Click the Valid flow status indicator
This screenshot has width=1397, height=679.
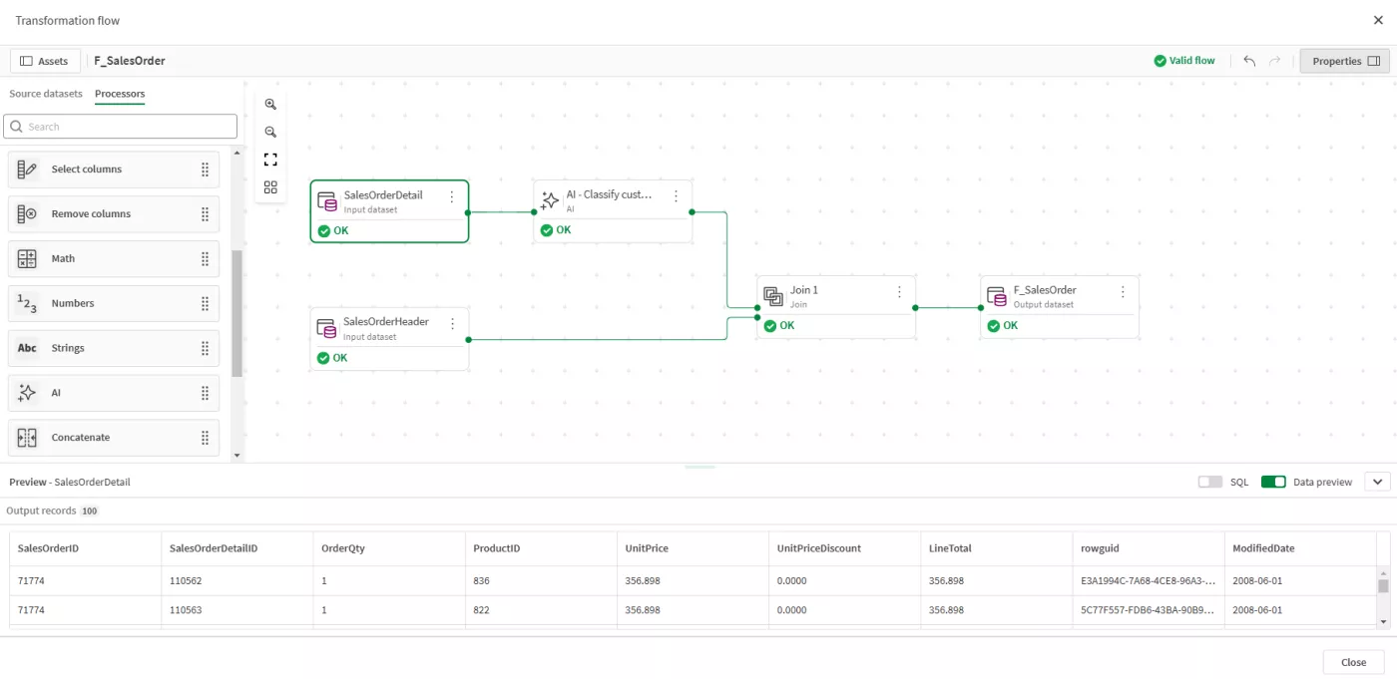[1183, 61]
